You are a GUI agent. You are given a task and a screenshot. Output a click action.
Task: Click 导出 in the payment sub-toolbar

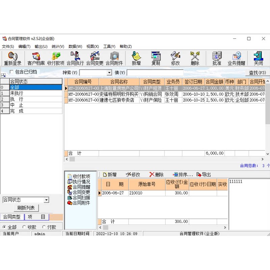pyautogui.click(x=204, y=174)
